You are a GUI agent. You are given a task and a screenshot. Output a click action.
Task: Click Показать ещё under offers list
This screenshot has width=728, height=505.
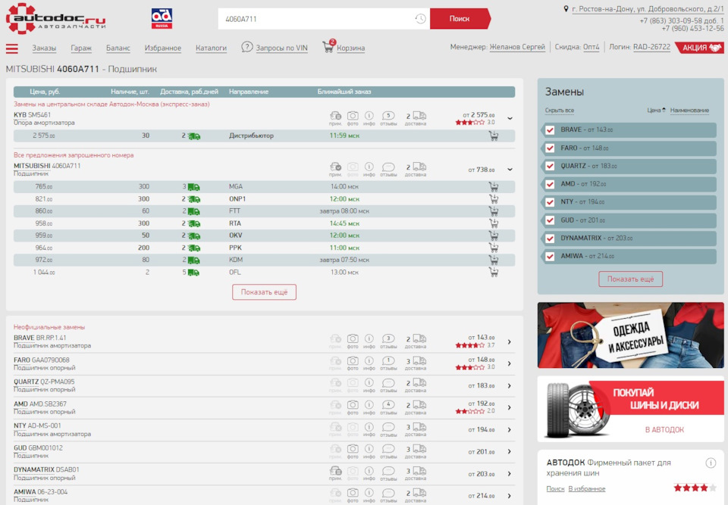[x=264, y=292]
